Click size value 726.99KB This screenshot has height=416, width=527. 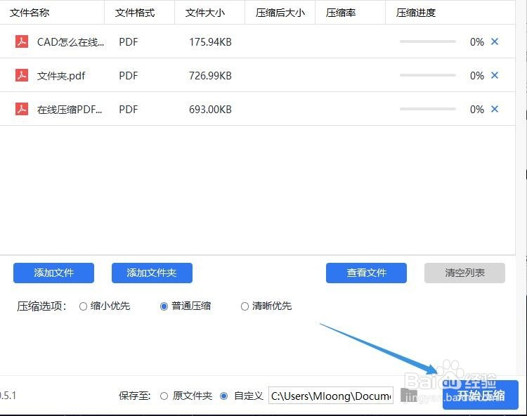210,76
